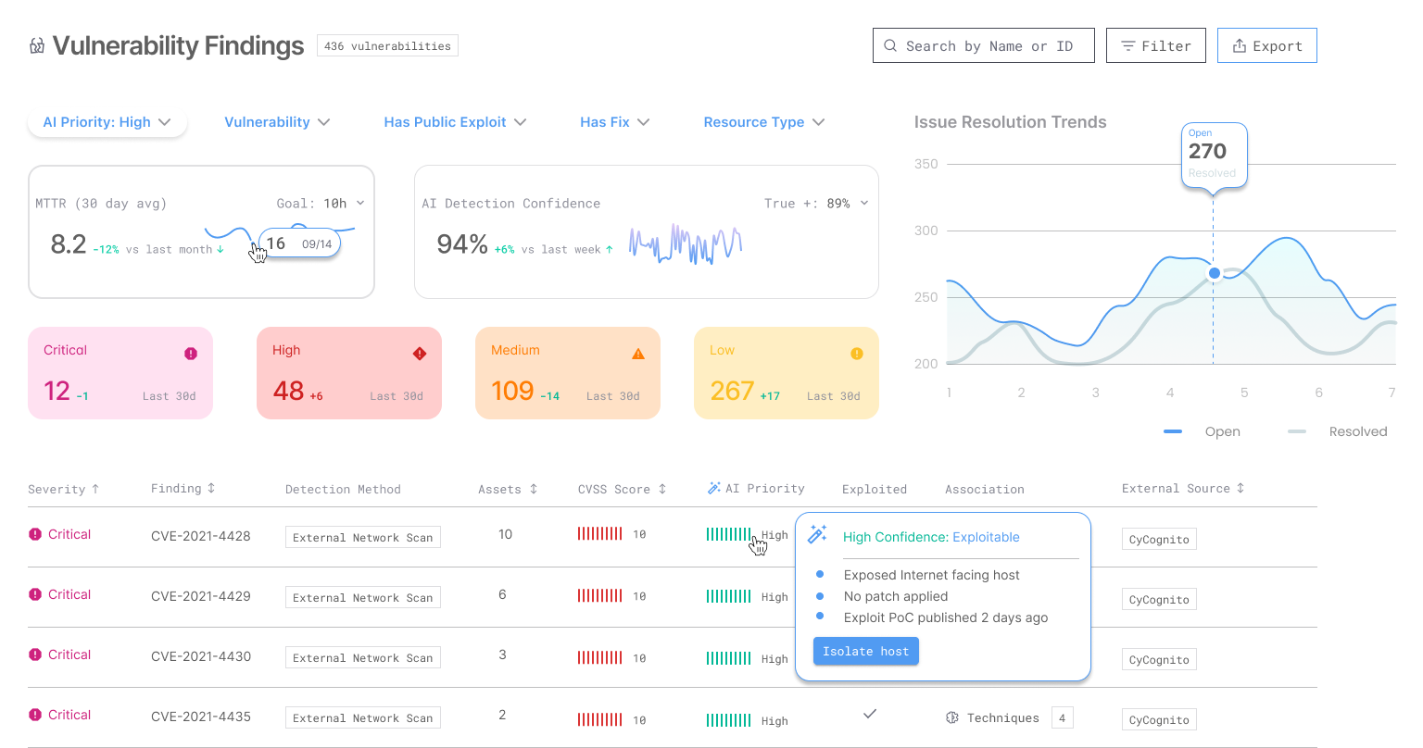The width and height of the screenshot is (1423, 748).
Task: Change the MTTR Goal: 10h dropdown
Action: [x=321, y=203]
